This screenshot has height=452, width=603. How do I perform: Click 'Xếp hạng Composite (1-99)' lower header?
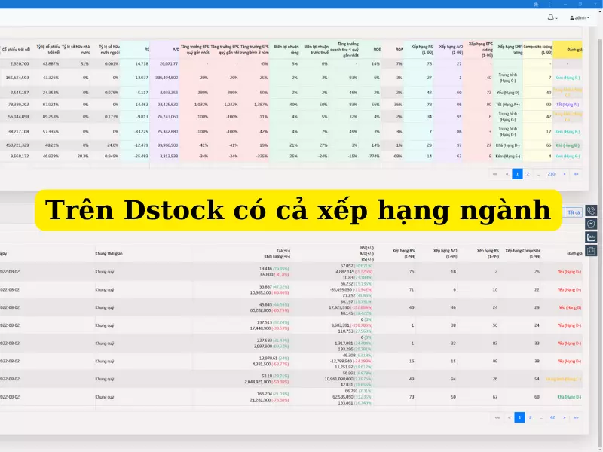pyautogui.click(x=523, y=253)
